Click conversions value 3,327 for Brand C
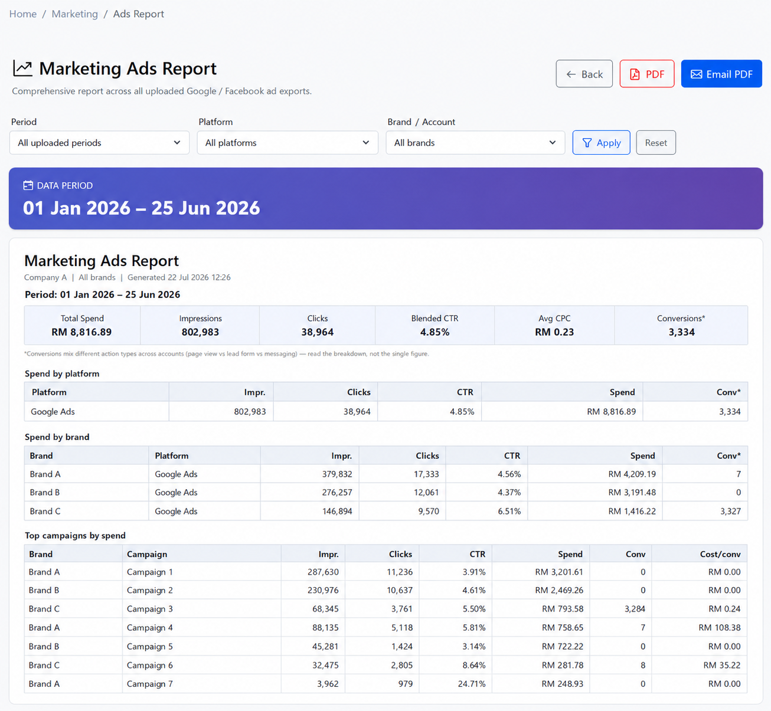Screen dimensions: 771x711 (730, 511)
